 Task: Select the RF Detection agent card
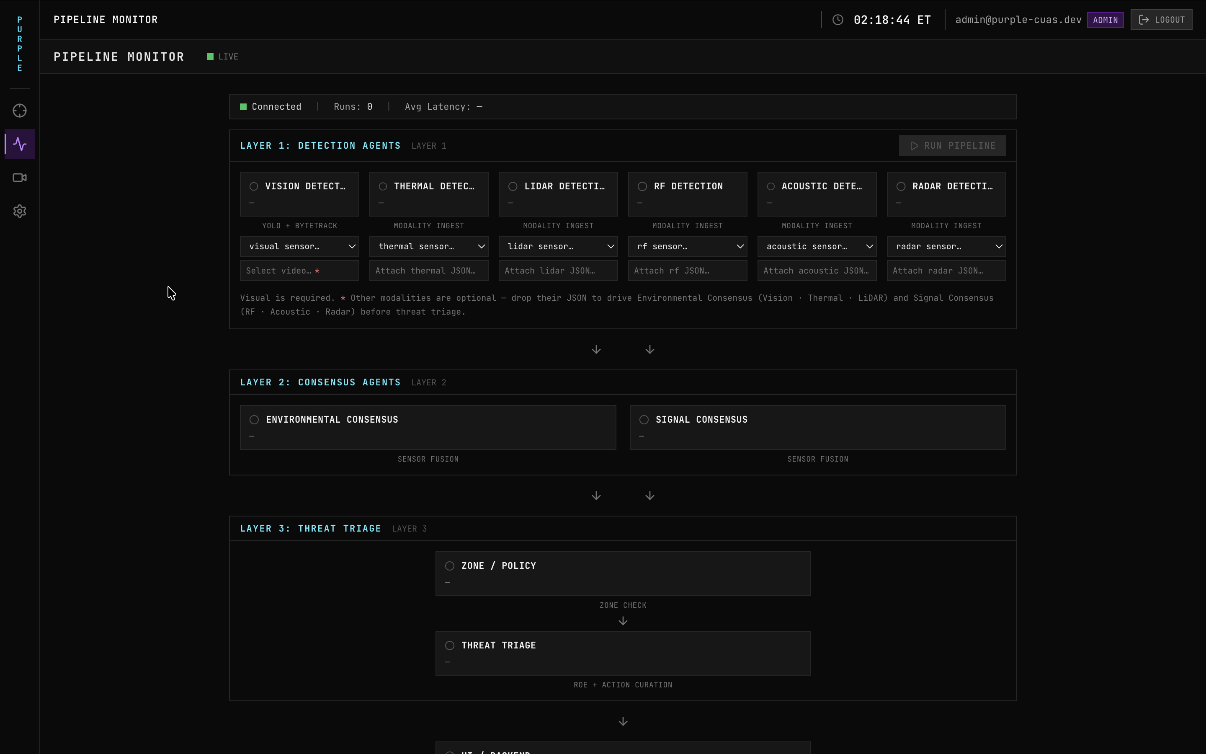click(x=688, y=194)
